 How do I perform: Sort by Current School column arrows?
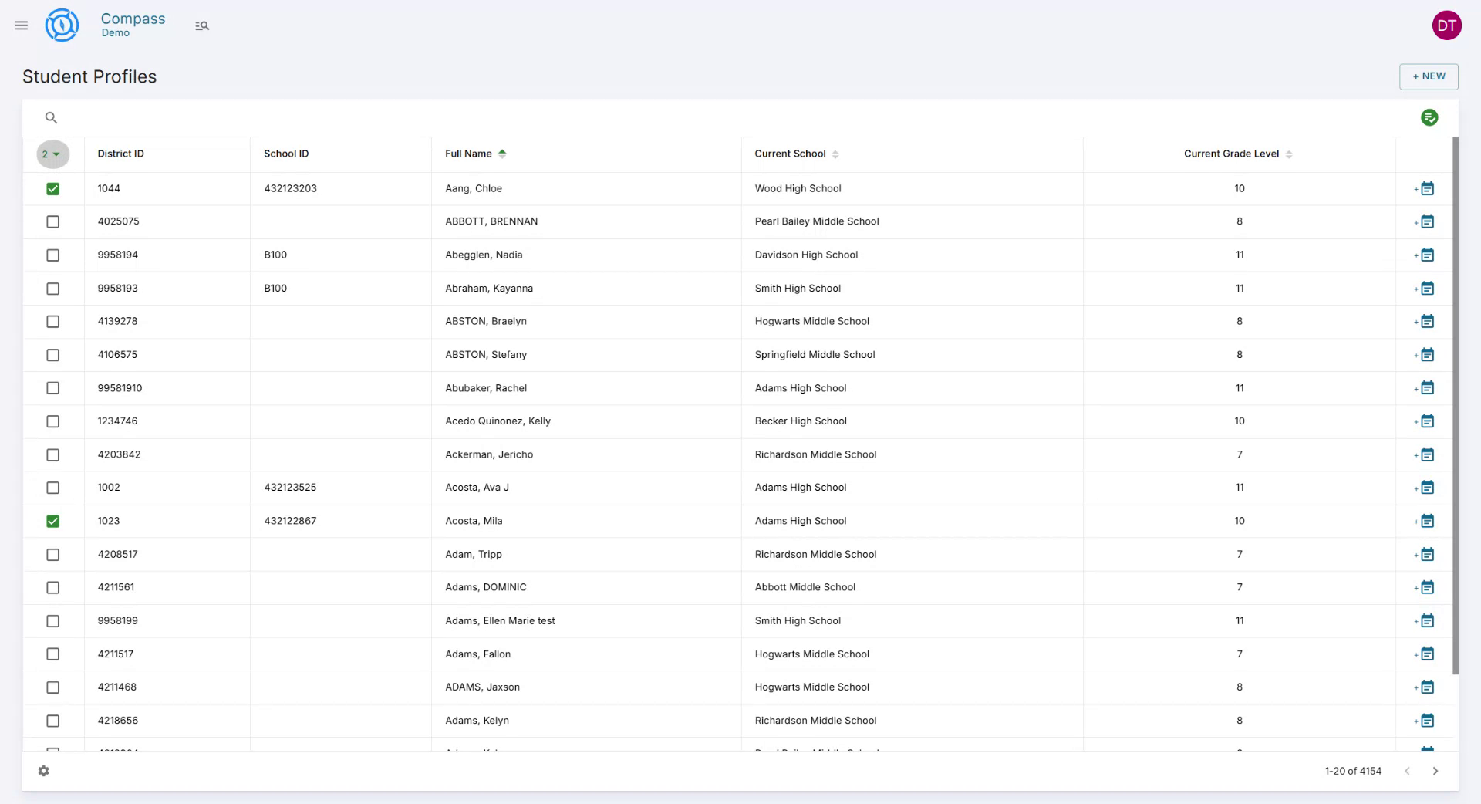(x=835, y=154)
